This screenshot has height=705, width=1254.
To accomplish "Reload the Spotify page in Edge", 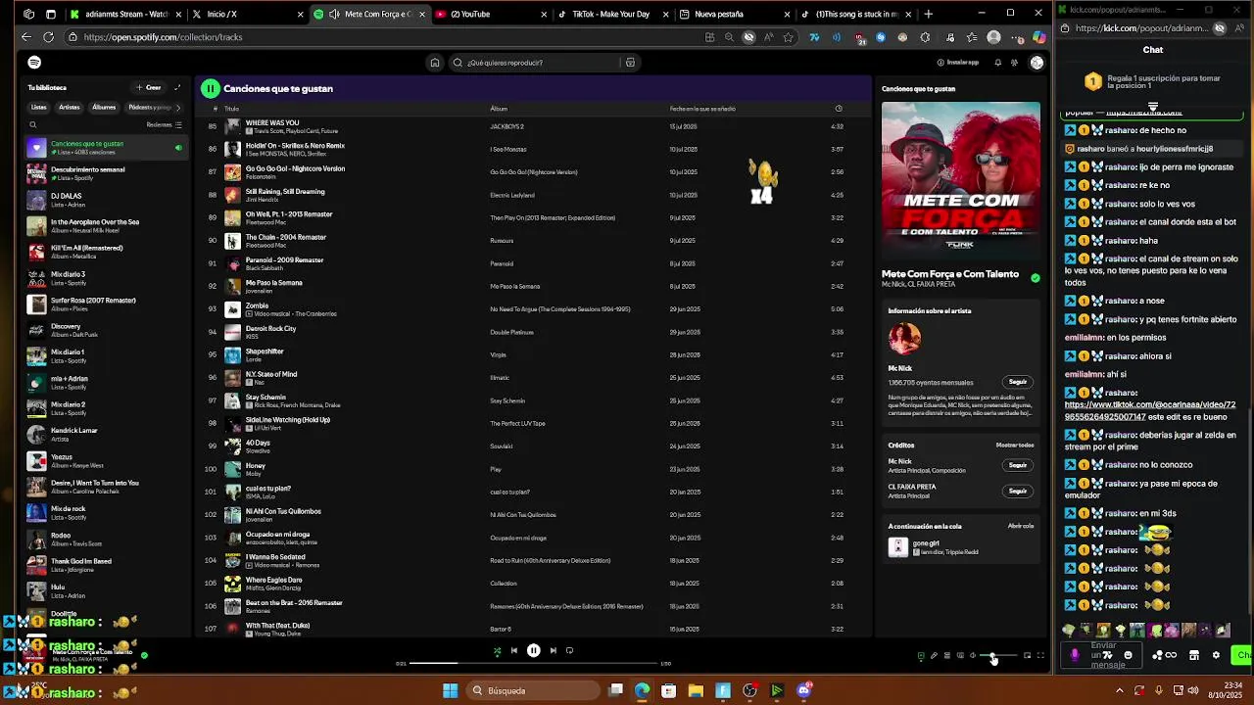I will [48, 37].
